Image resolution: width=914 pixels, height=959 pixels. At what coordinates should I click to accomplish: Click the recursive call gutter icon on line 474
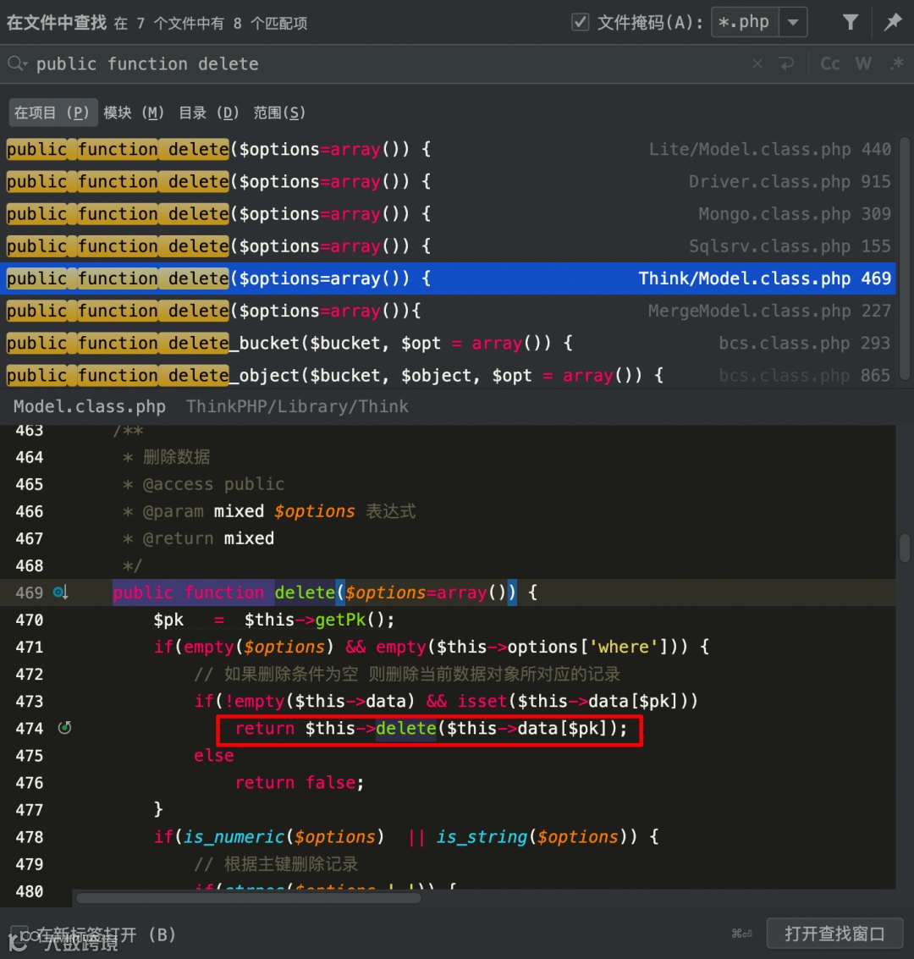point(65,728)
